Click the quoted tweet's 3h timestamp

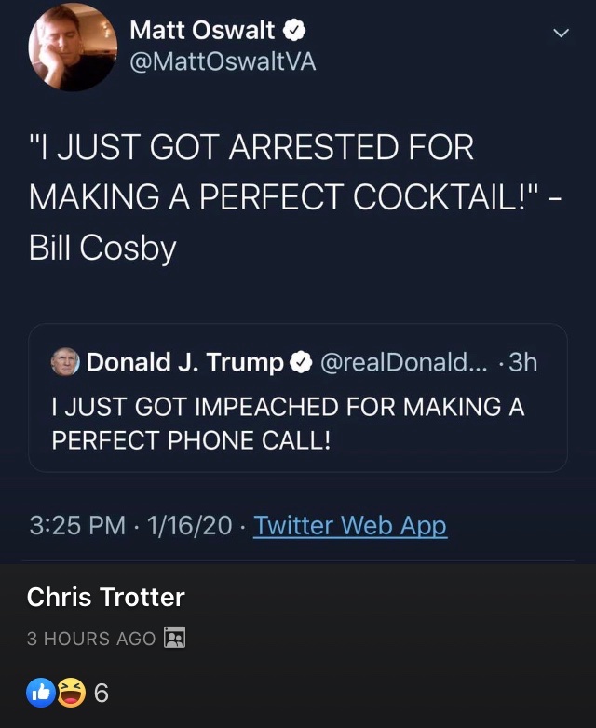pos(522,362)
